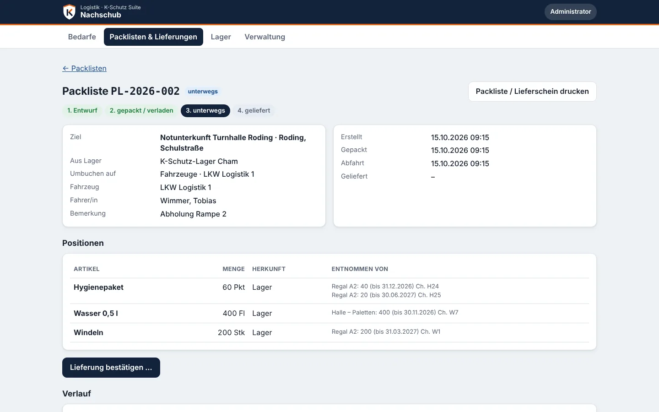Viewport: 659px width, 412px height.
Task: Click 'Regal A2: 40 (bis 31.12.2026) Ch. H24'
Action: (385, 287)
